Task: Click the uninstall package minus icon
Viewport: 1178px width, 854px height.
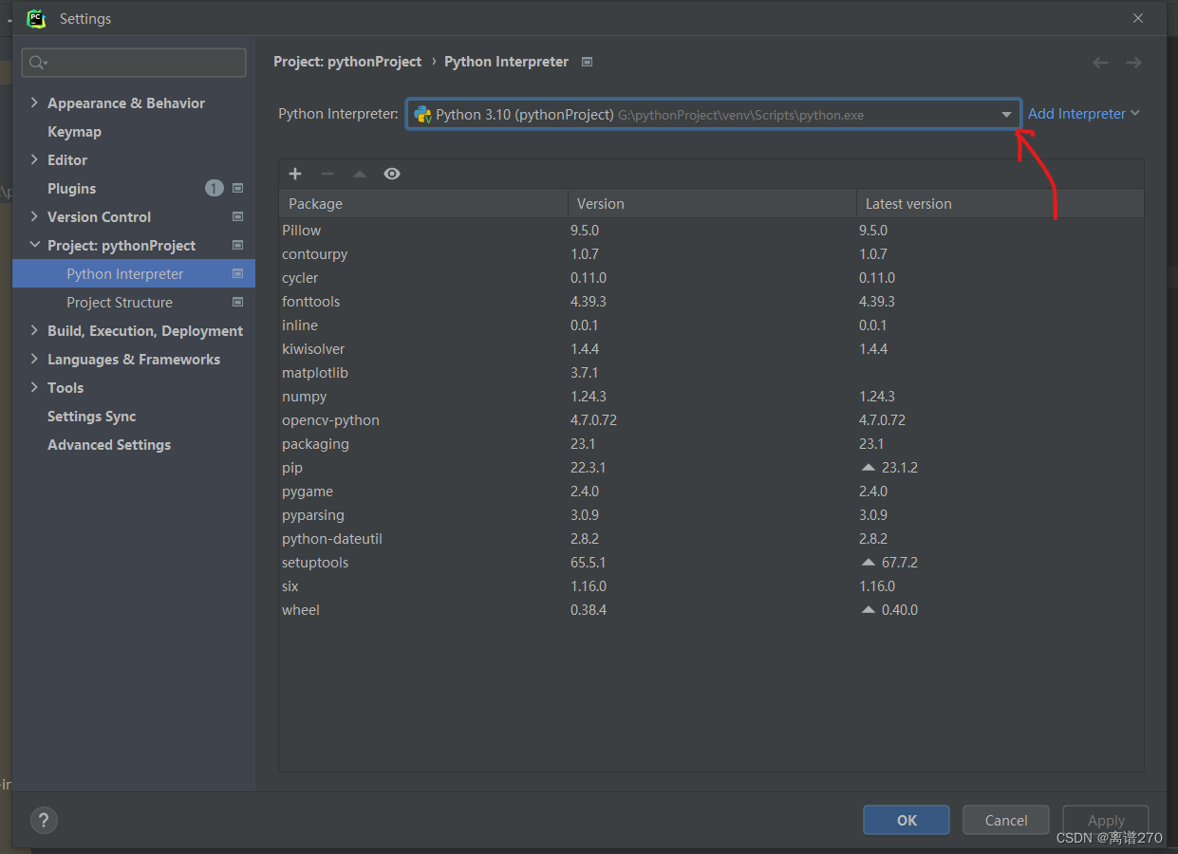Action: point(327,174)
